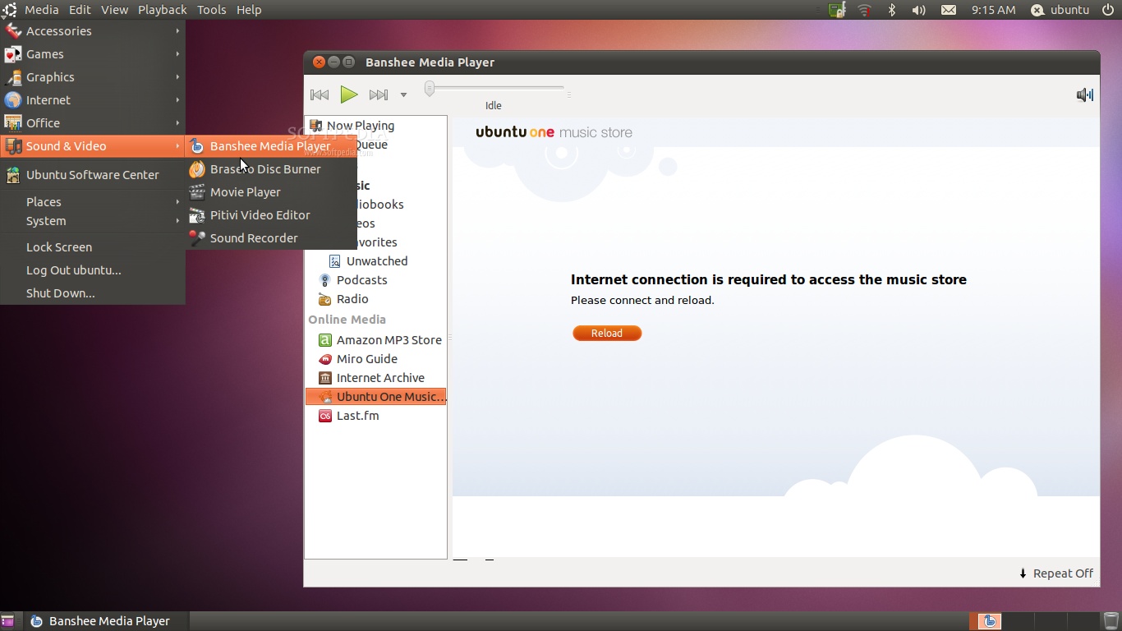Open the Trash in bottom panel
The image size is (1122, 631).
[x=1111, y=621]
